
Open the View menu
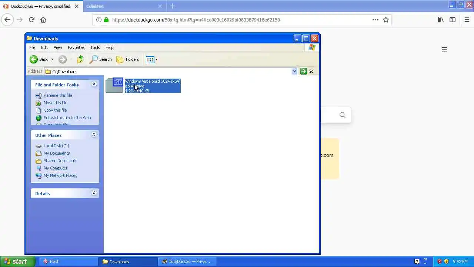click(58, 47)
